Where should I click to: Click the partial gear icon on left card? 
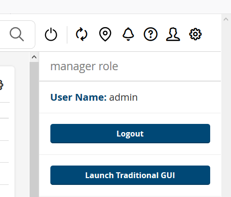[1, 85]
